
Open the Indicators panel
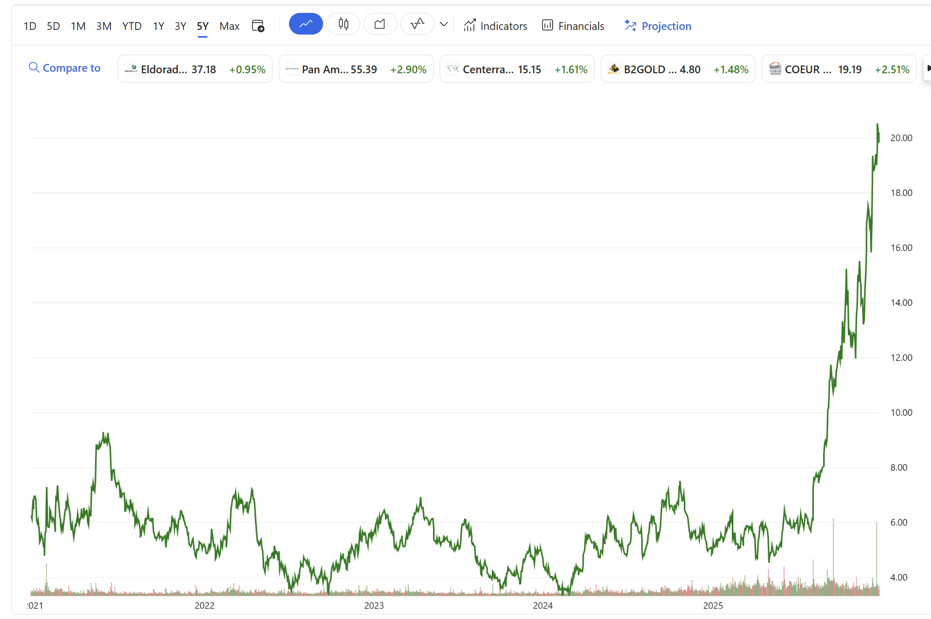(x=495, y=26)
